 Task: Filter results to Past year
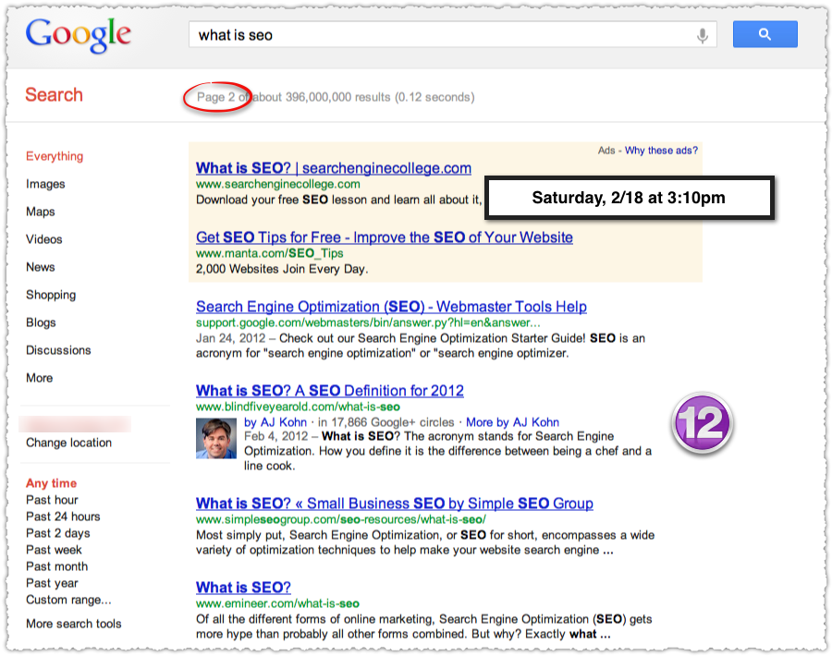(x=52, y=583)
